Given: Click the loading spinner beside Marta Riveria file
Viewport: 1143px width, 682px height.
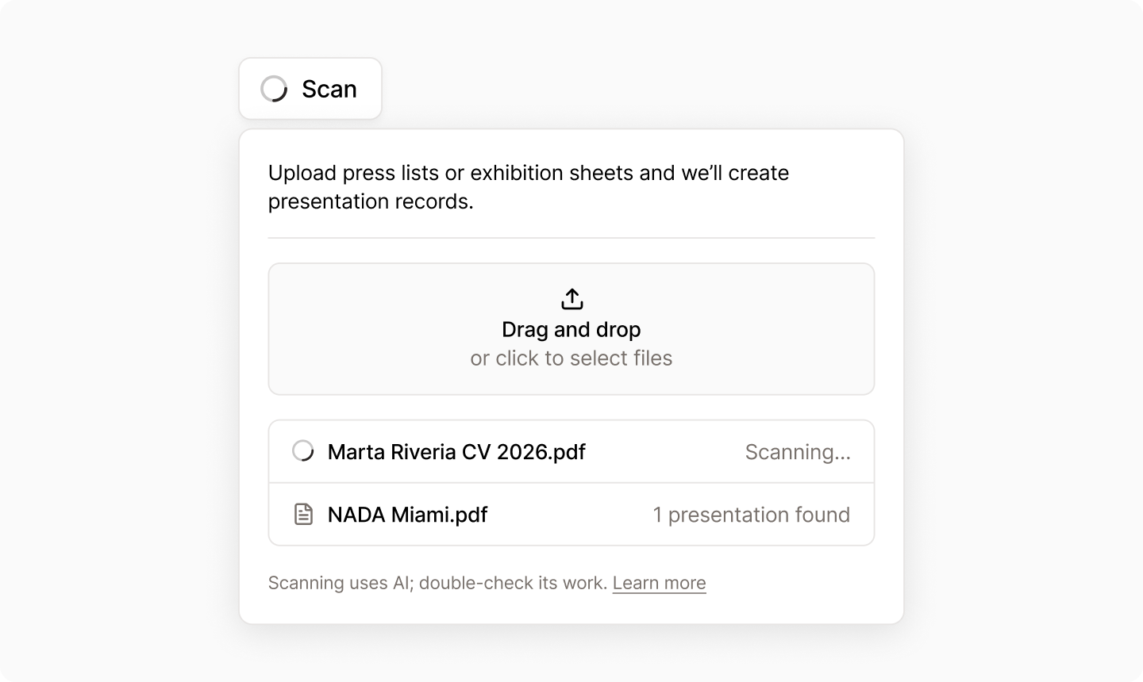Looking at the screenshot, I should pos(303,451).
